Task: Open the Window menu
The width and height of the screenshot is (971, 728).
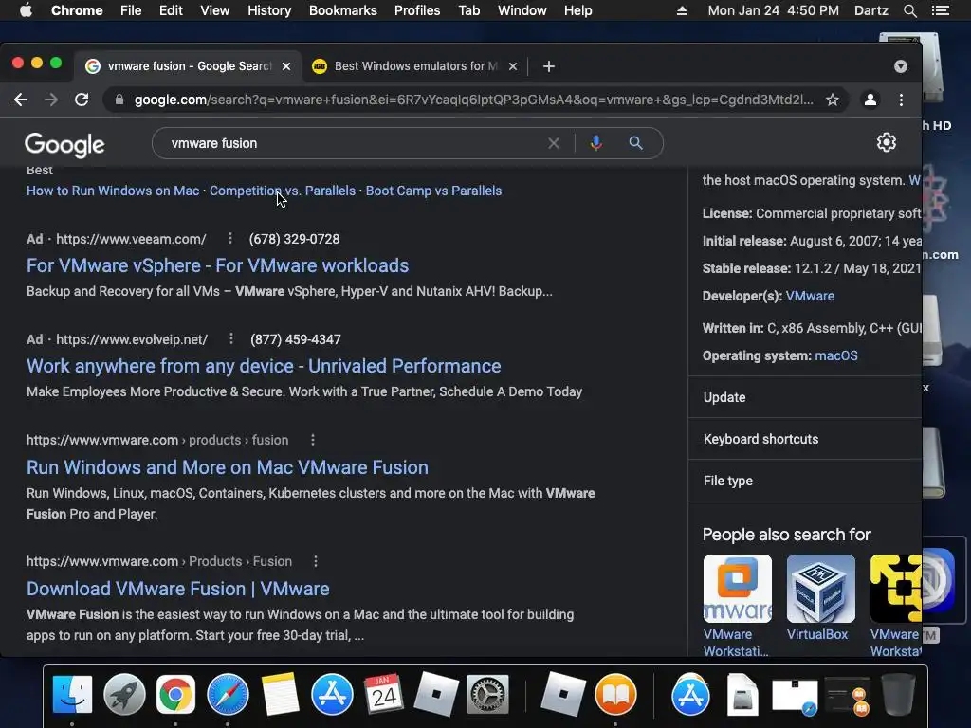Action: click(522, 10)
